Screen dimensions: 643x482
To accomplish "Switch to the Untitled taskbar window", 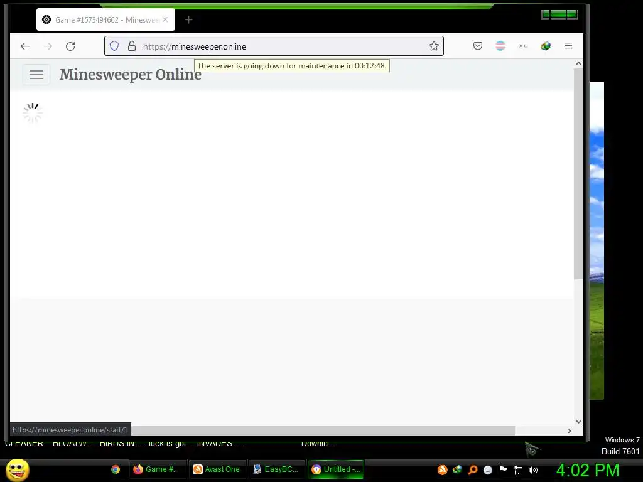I will click(x=336, y=469).
